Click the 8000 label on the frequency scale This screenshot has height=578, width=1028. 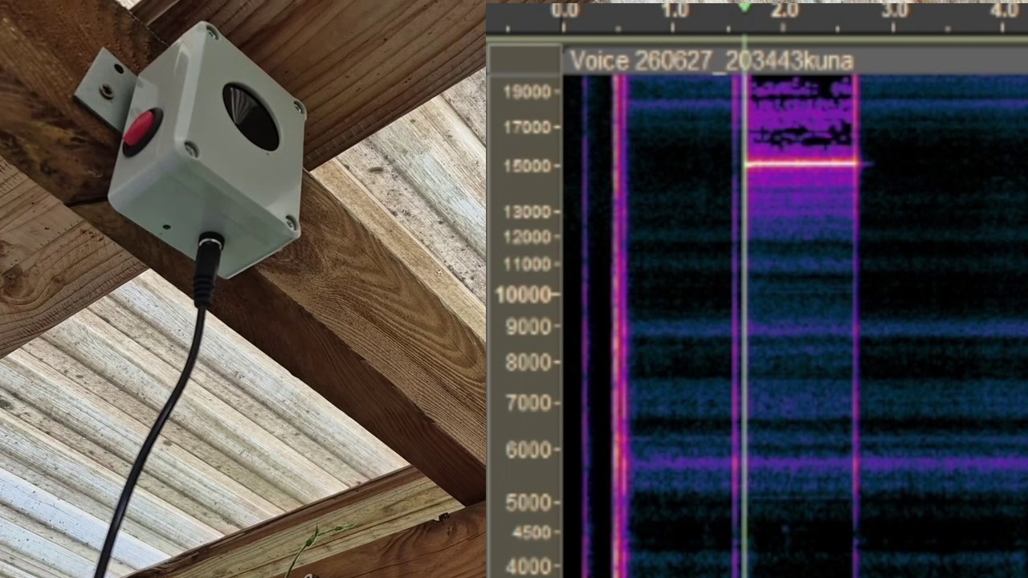tap(528, 362)
